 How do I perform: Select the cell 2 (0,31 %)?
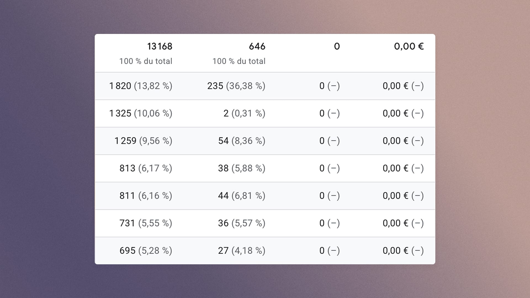[244, 113]
